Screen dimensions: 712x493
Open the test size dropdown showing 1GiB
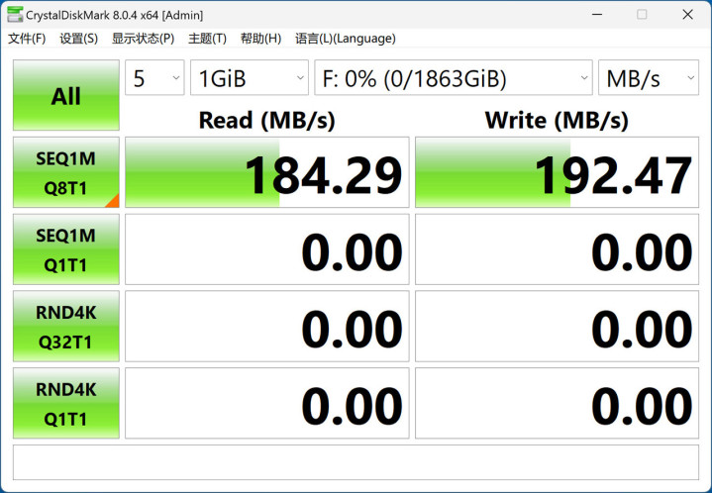coord(250,77)
